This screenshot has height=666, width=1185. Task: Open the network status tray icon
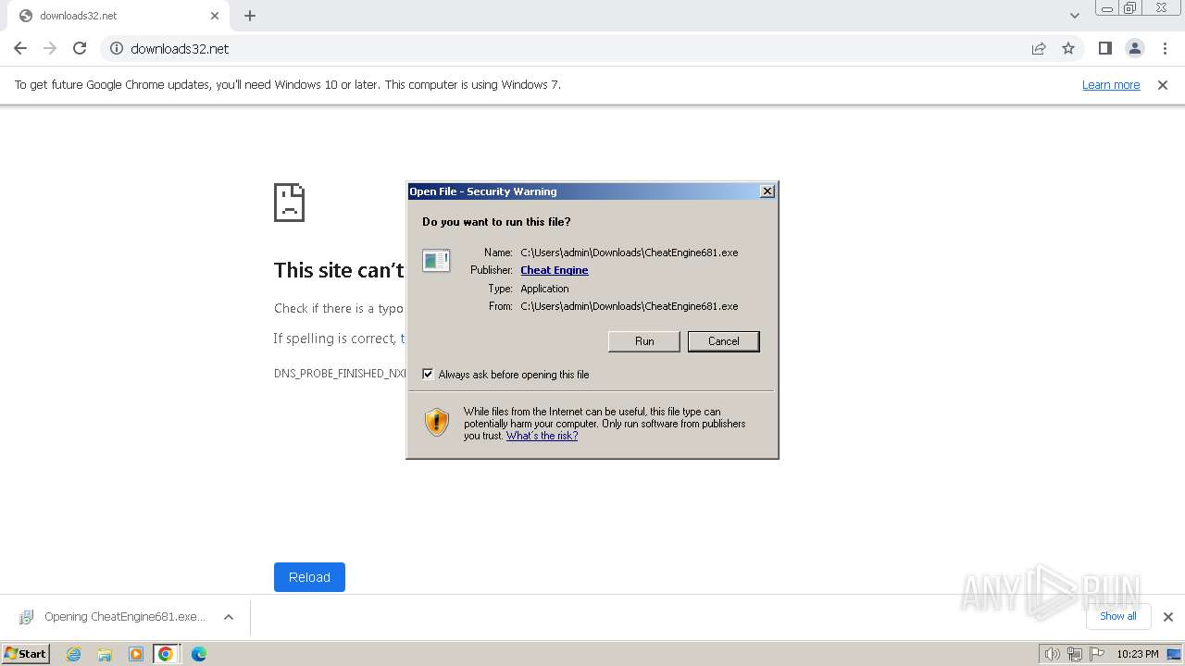(1074, 654)
